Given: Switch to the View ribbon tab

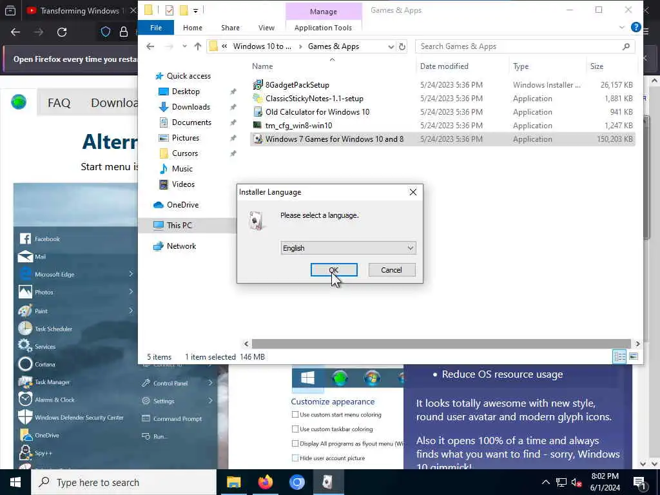Looking at the screenshot, I should [266, 28].
